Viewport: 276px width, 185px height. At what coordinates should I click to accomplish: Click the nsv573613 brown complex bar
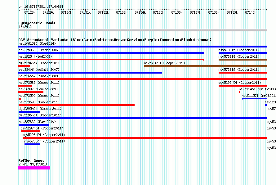[x=206, y=66]
